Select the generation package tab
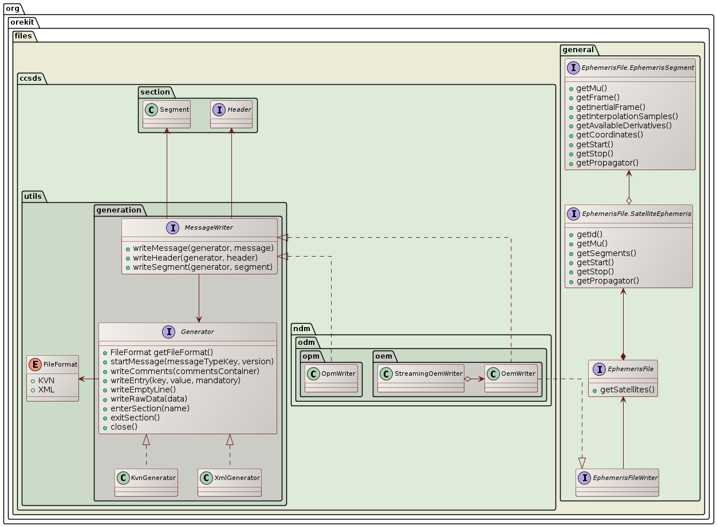The width and height of the screenshot is (717, 527). [119, 210]
